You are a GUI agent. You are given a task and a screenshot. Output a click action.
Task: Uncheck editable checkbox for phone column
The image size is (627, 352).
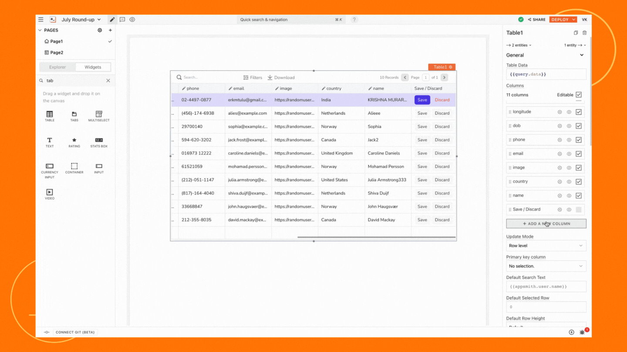coord(578,140)
